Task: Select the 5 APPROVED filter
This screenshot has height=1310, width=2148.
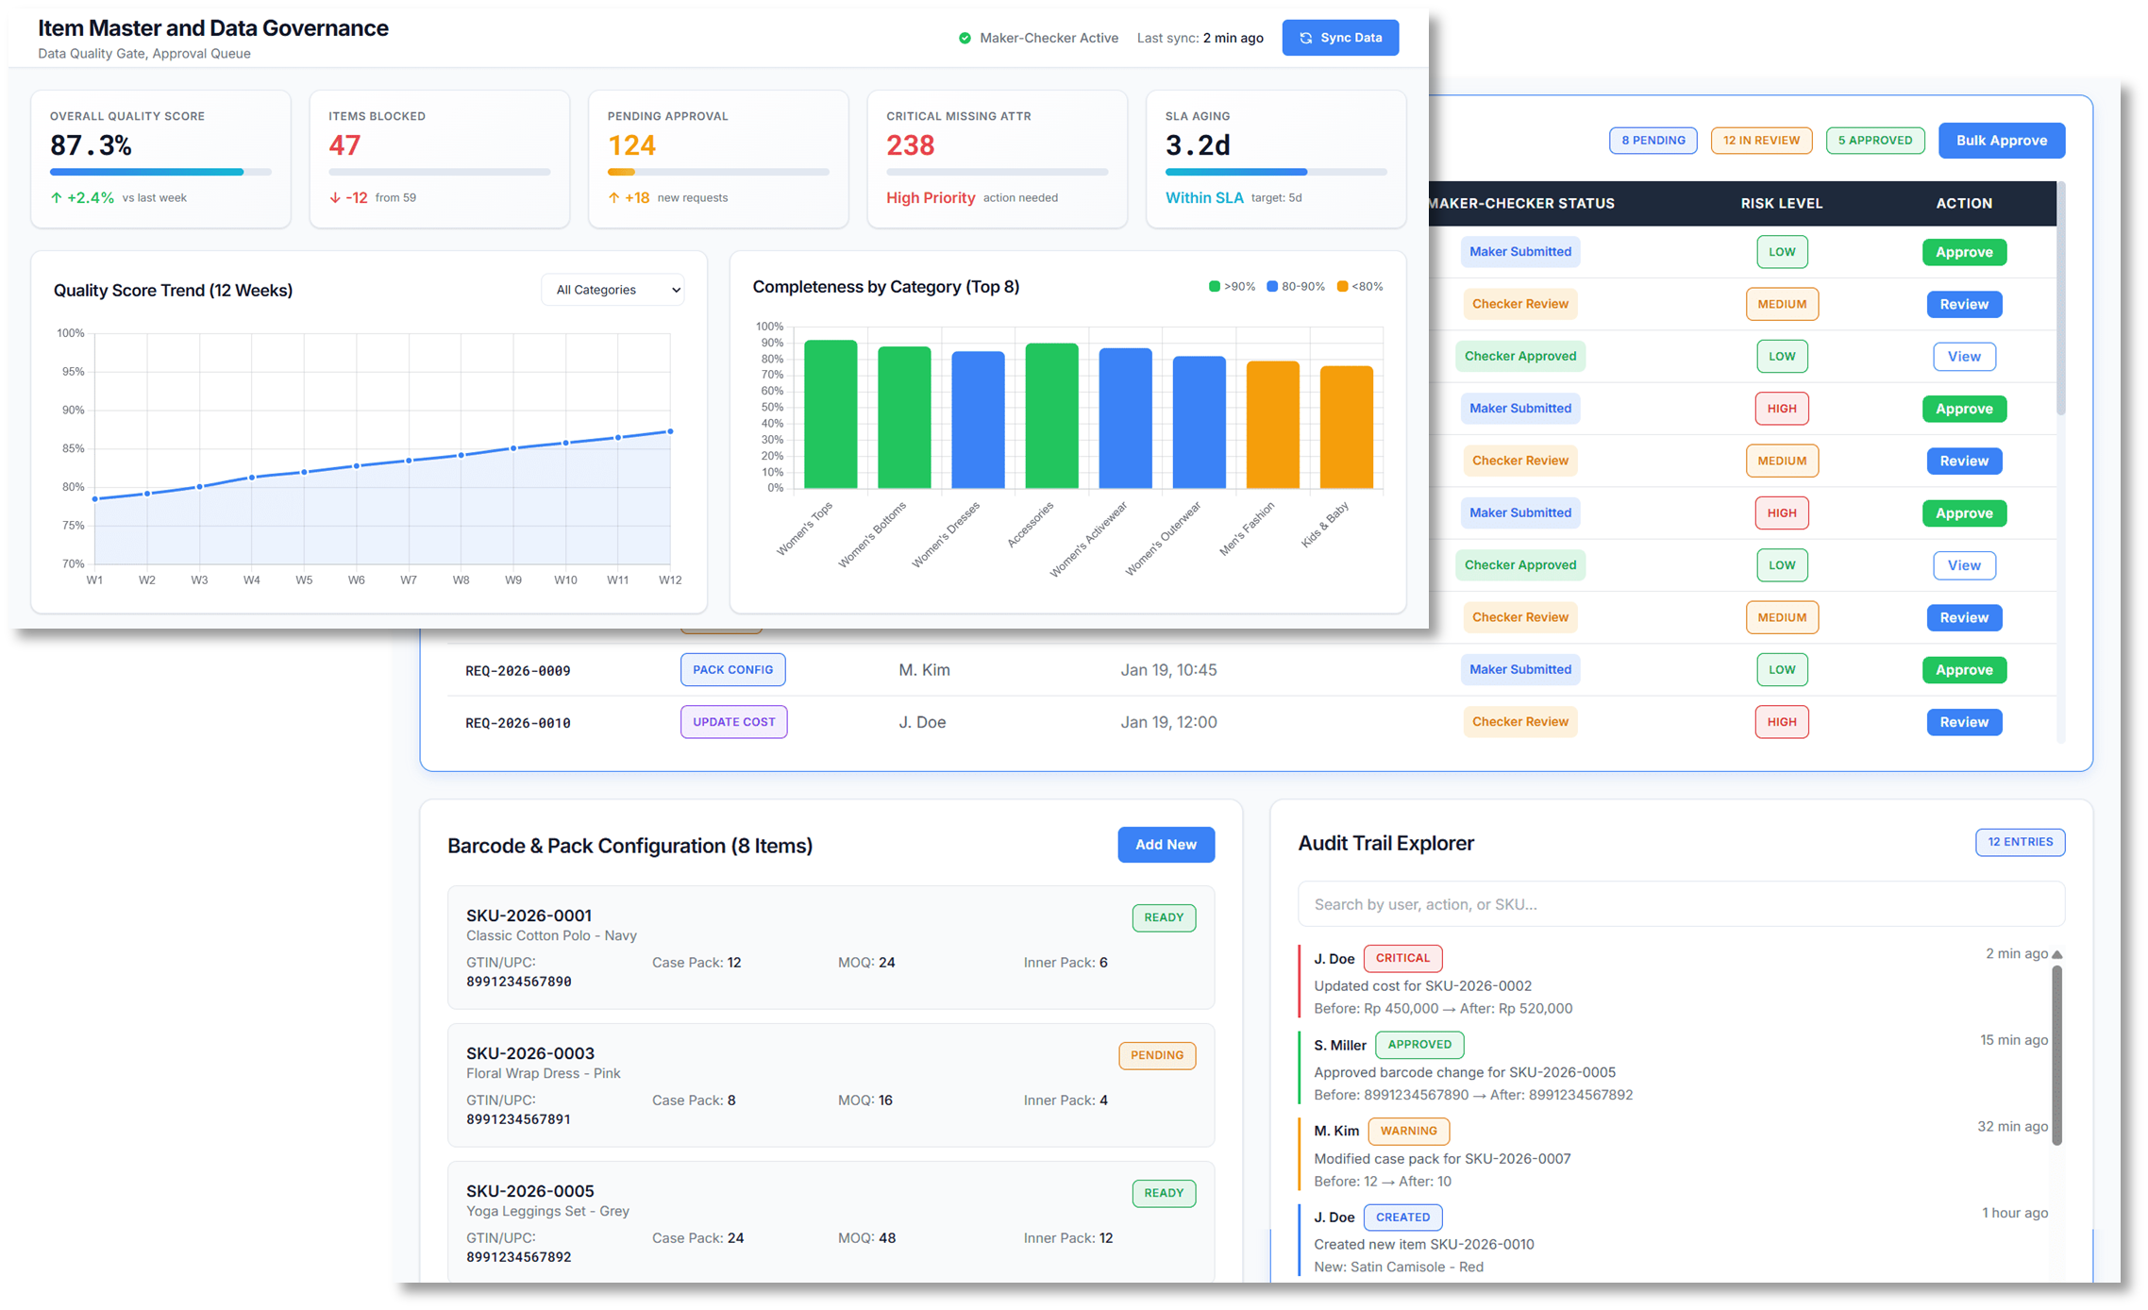Action: (x=1874, y=140)
